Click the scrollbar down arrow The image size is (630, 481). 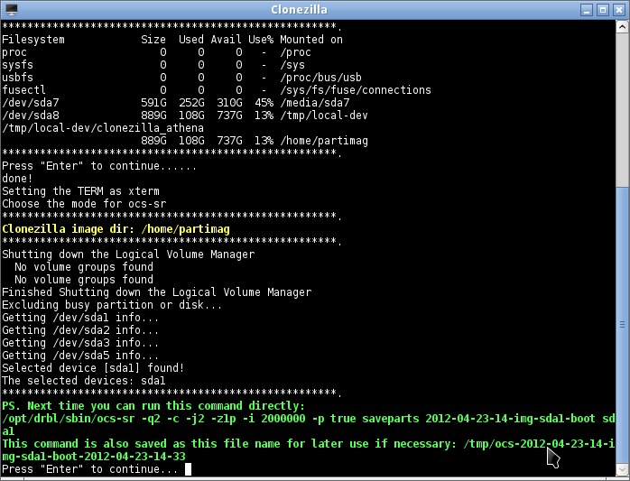(x=623, y=469)
